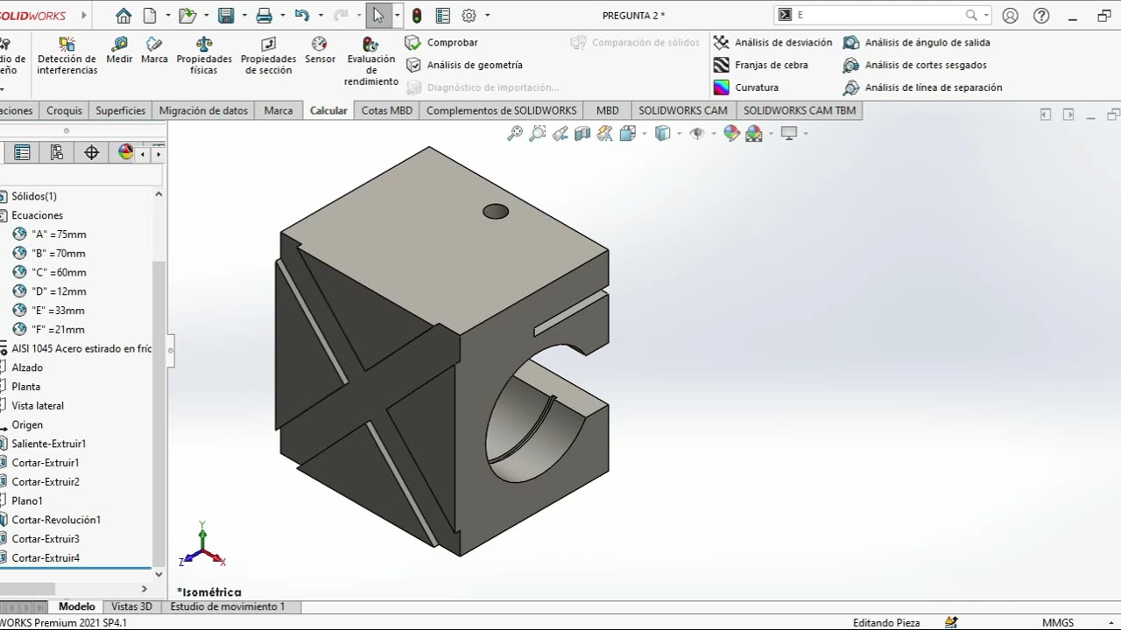
Task: Go to the Home welcome icon
Action: coord(123,15)
